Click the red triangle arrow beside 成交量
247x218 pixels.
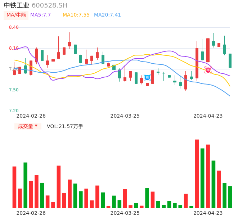[36, 126]
